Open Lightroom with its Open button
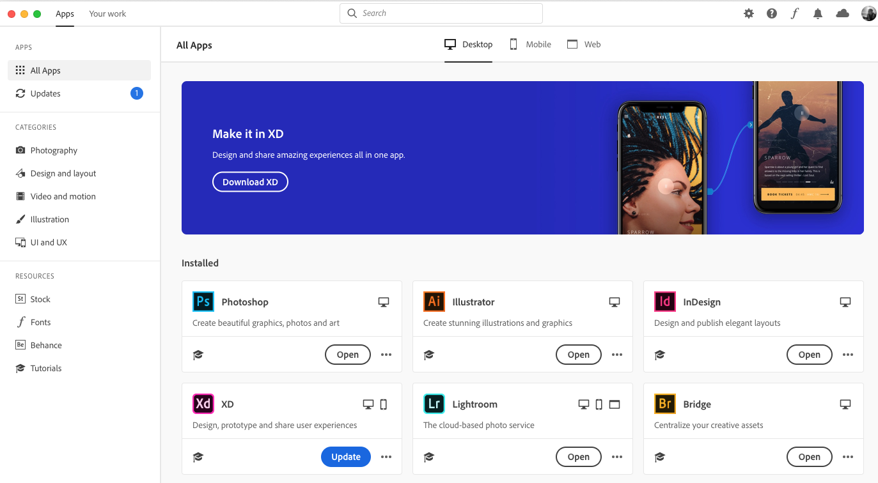Viewport: 878px width, 483px height. point(579,457)
